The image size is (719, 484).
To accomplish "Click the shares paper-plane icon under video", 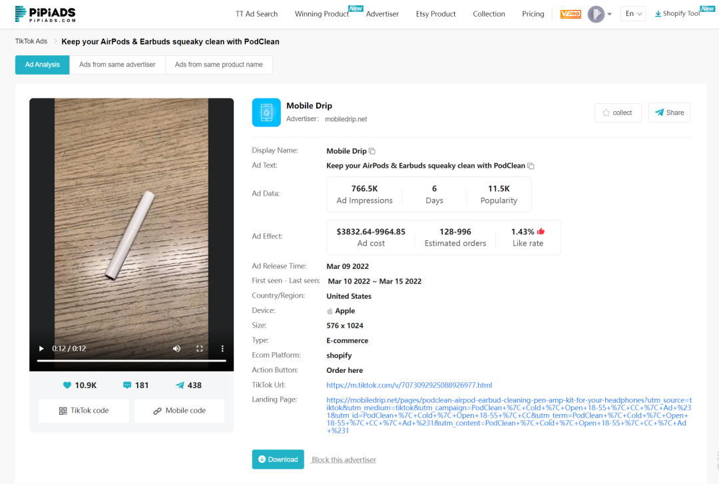I will [180, 385].
